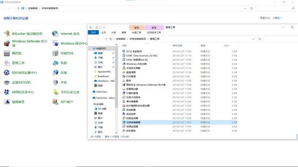Open 轻松使用设置中心 icon
This screenshot has width=298, height=167.
click(7, 72)
